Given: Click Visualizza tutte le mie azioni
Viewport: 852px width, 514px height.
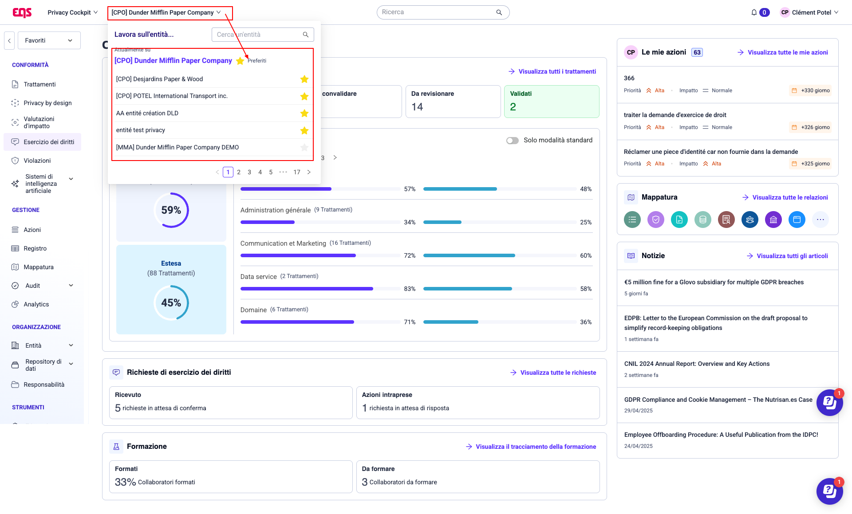Looking at the screenshot, I should 783,52.
